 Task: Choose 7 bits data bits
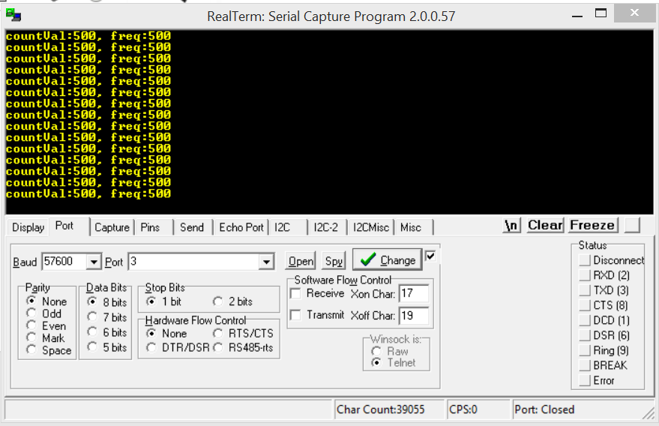(106, 317)
